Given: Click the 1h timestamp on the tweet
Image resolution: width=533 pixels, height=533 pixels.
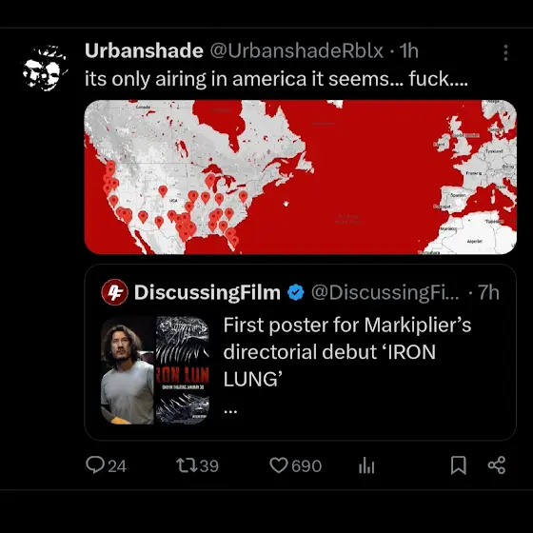Looking at the screenshot, I should 409,51.
